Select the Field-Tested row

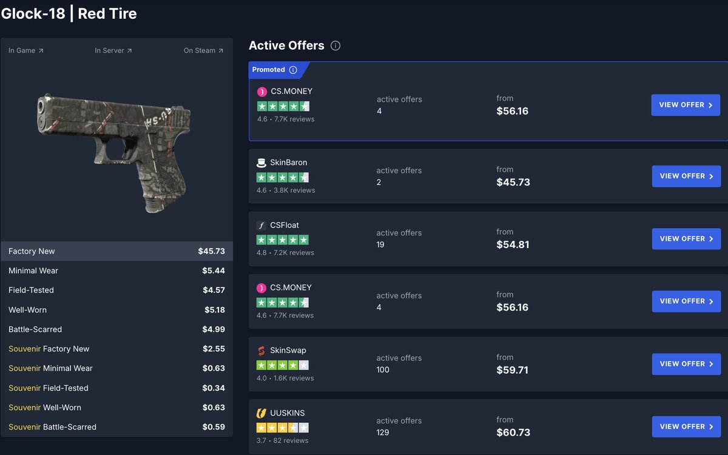point(116,290)
